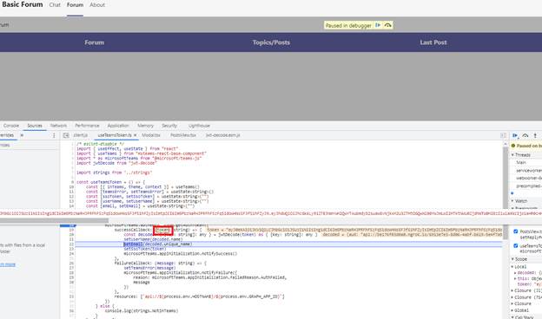
Task: Click the token variable in Local scope
Action: 529,284
